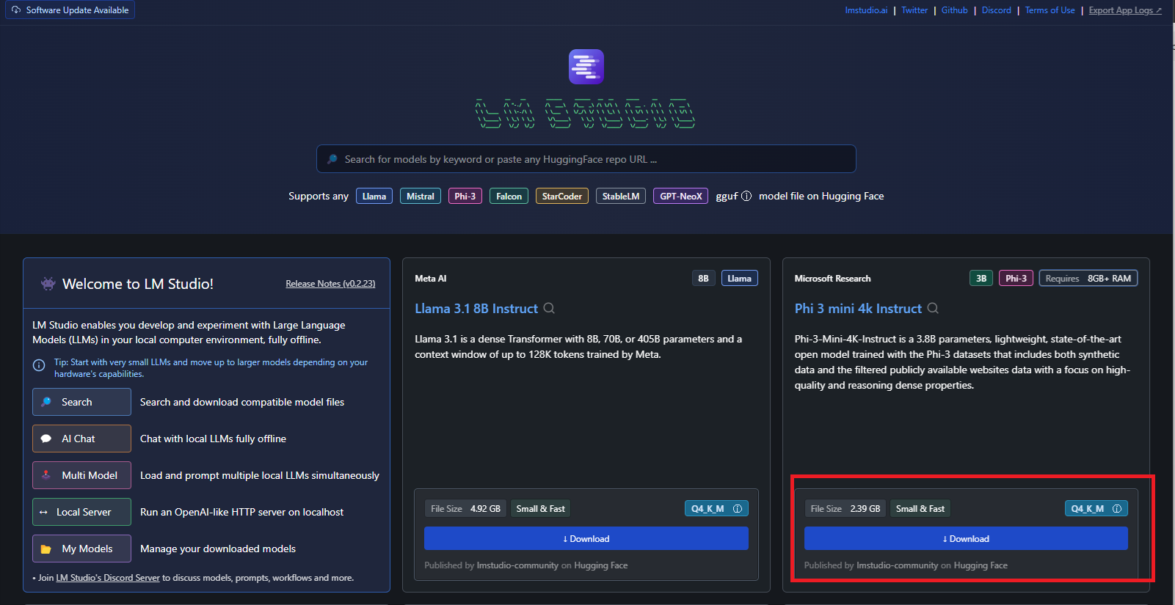The width and height of the screenshot is (1175, 605).
Task: Focus the model search input field
Action: point(586,159)
